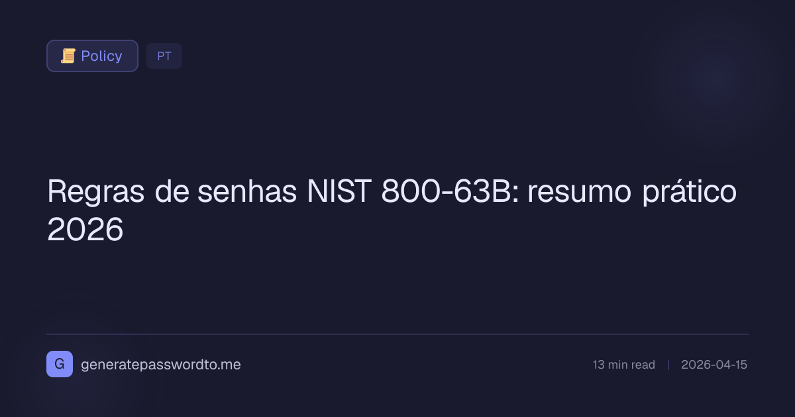This screenshot has width=795, height=417.
Task: Click the vertical separator beside the date
Action: [x=668, y=365]
